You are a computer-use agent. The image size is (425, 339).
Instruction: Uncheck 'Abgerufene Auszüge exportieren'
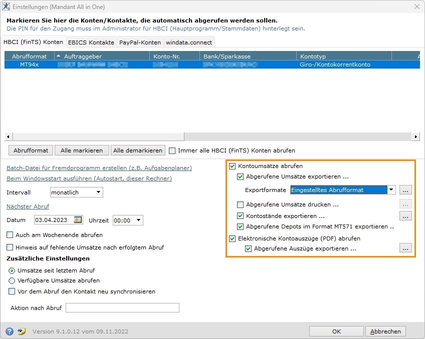248,248
